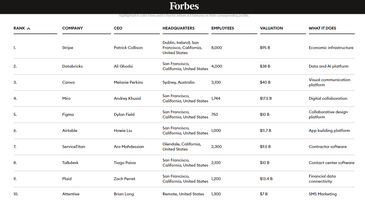Sort by CEO column header
365x200 pixels.
(x=118, y=28)
